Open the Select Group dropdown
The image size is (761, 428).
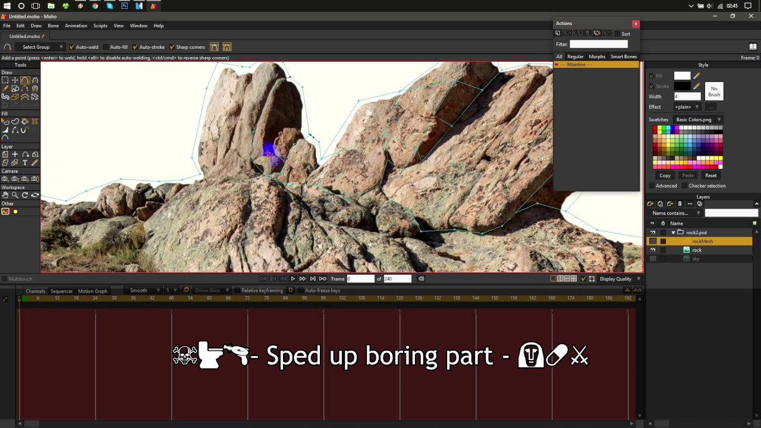coord(42,47)
